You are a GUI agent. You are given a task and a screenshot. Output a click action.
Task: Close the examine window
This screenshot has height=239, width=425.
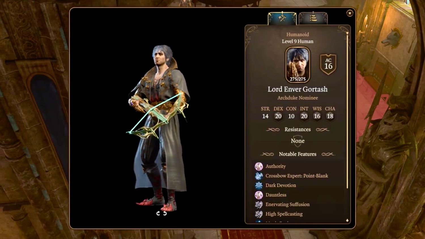(350, 13)
